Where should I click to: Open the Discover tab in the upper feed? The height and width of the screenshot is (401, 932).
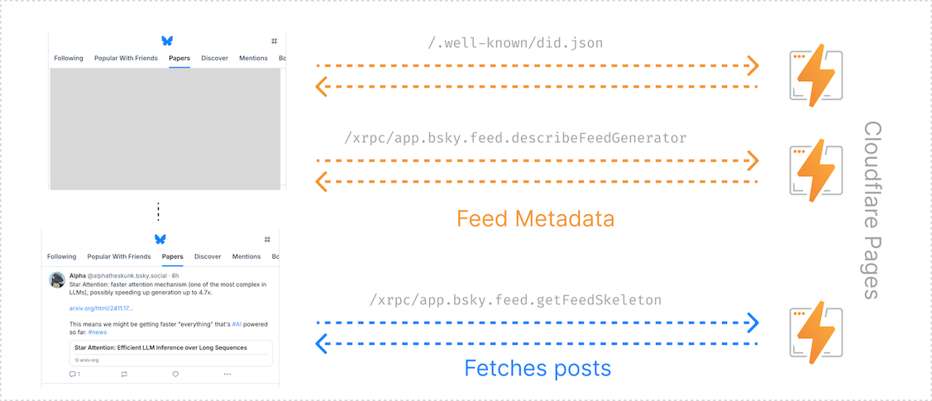pyautogui.click(x=215, y=59)
